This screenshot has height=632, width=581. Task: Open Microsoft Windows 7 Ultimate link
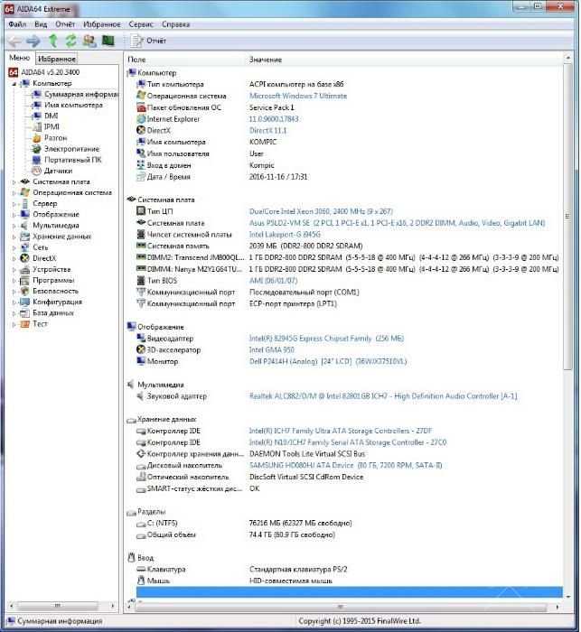point(298,96)
